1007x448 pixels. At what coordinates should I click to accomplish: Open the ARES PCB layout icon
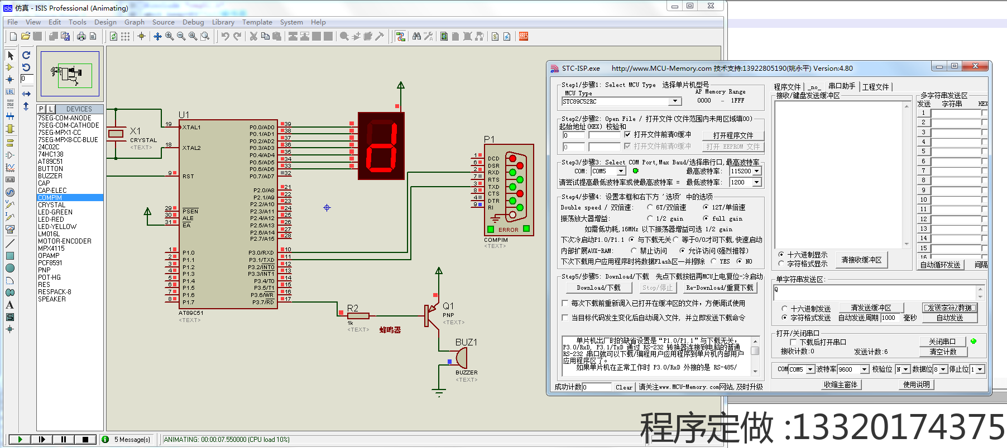coord(524,36)
